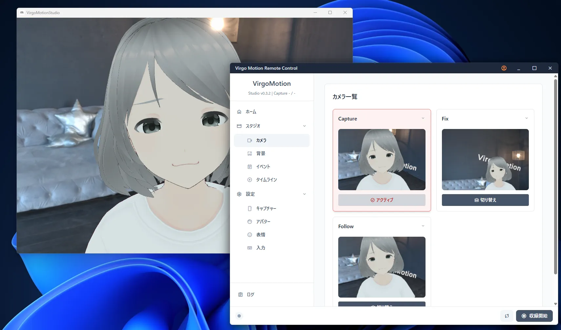Click the orange user account icon in the title bar

click(504, 68)
